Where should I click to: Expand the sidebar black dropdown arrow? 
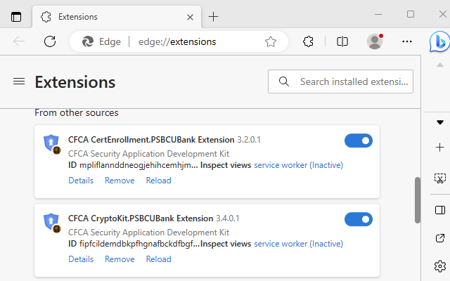tap(440, 122)
